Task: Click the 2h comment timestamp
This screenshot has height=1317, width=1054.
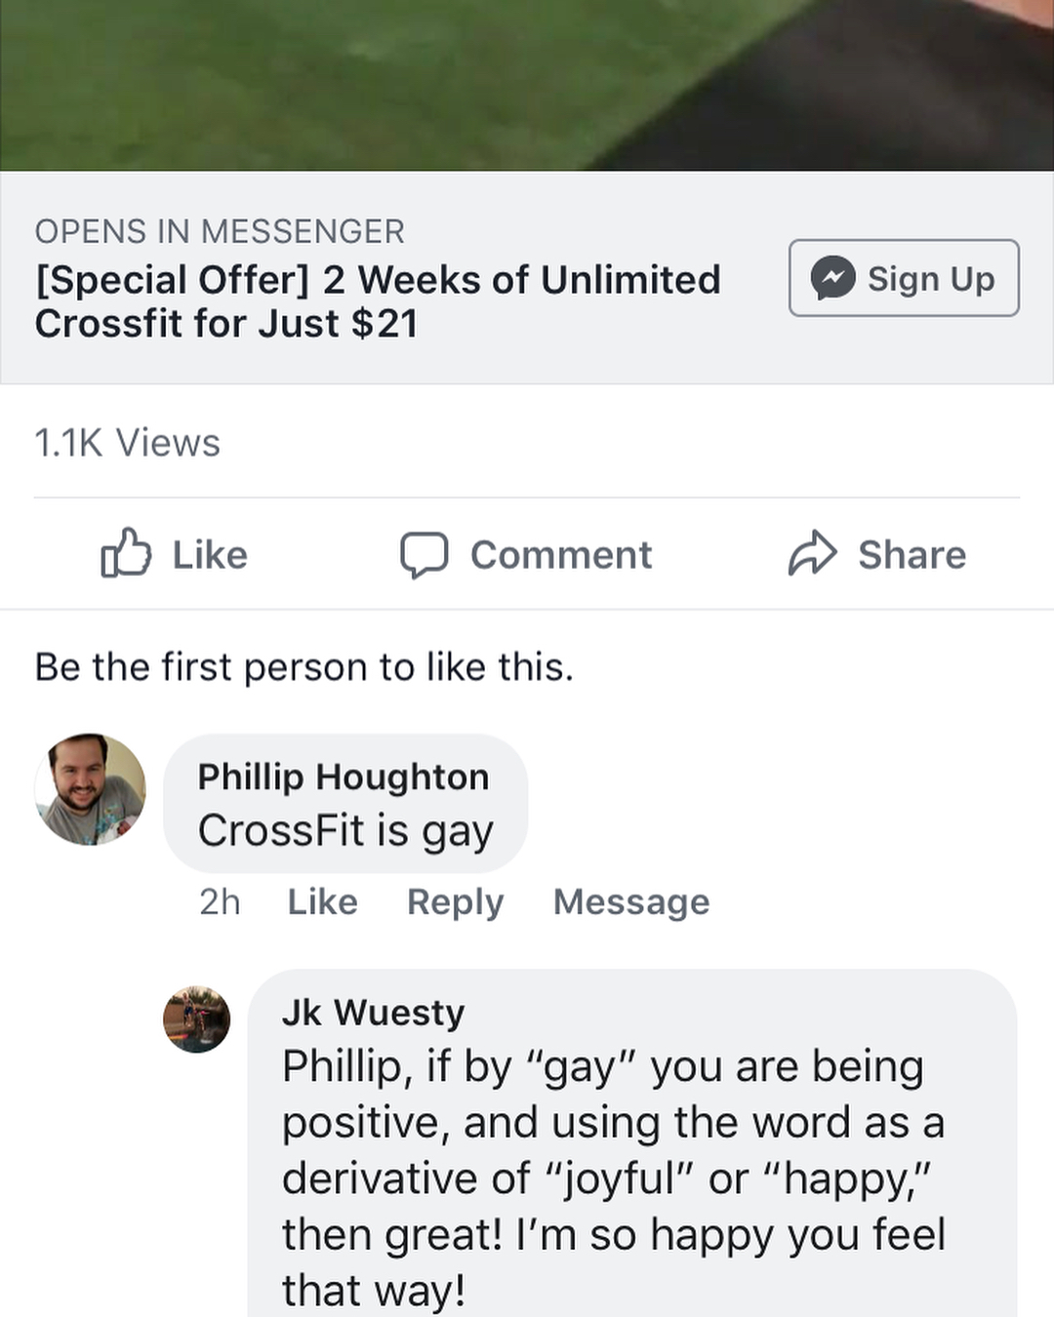Action: click(x=220, y=901)
